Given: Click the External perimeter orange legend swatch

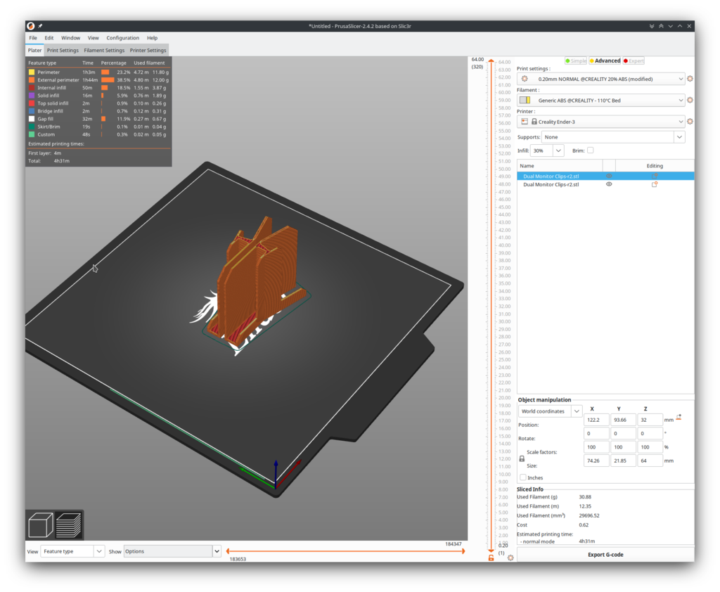Looking at the screenshot, I should pyautogui.click(x=32, y=80).
